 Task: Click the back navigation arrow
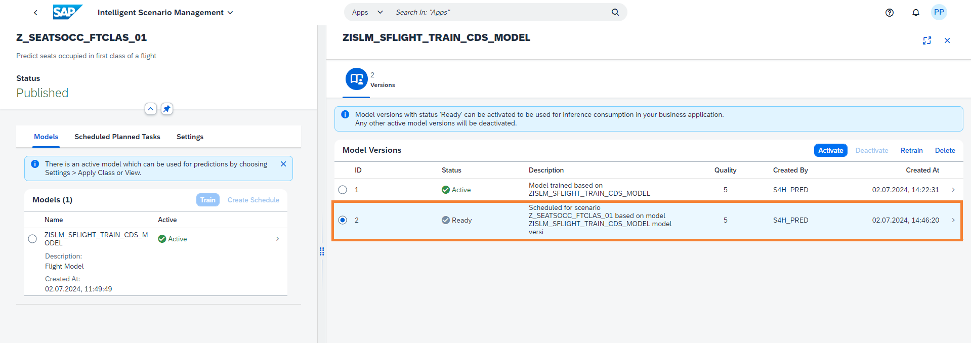coord(35,13)
